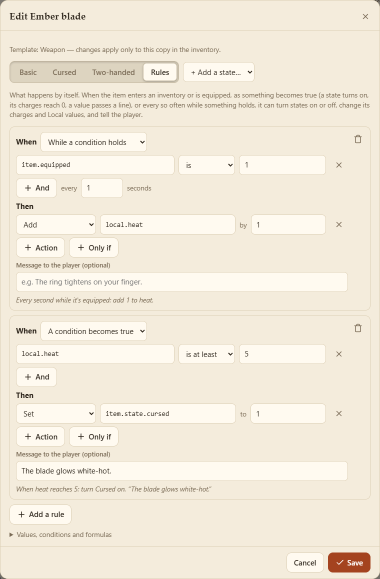The width and height of the screenshot is (380, 579).
Task: Remove the Add local.heat action
Action: click(339, 224)
